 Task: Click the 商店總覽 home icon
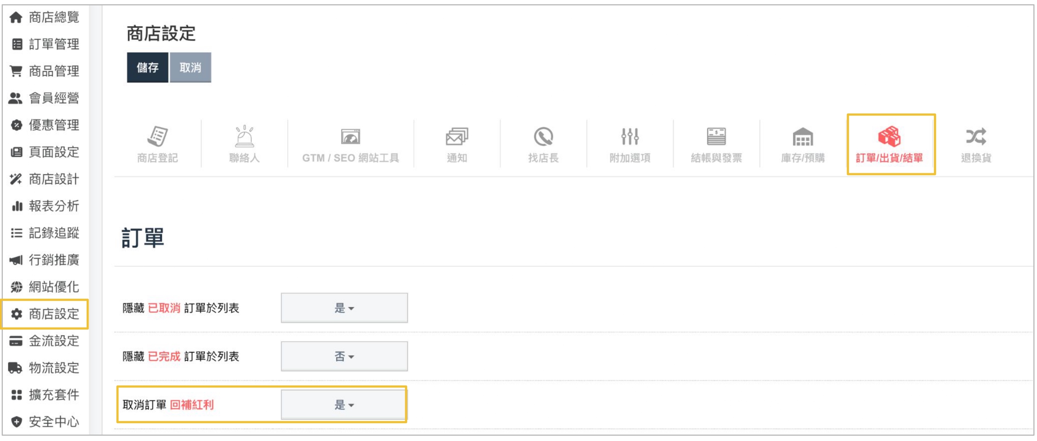(x=16, y=17)
